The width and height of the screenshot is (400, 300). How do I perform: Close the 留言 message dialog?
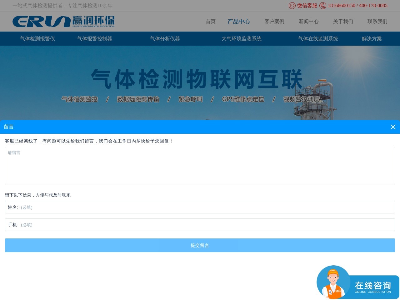pyautogui.click(x=393, y=127)
